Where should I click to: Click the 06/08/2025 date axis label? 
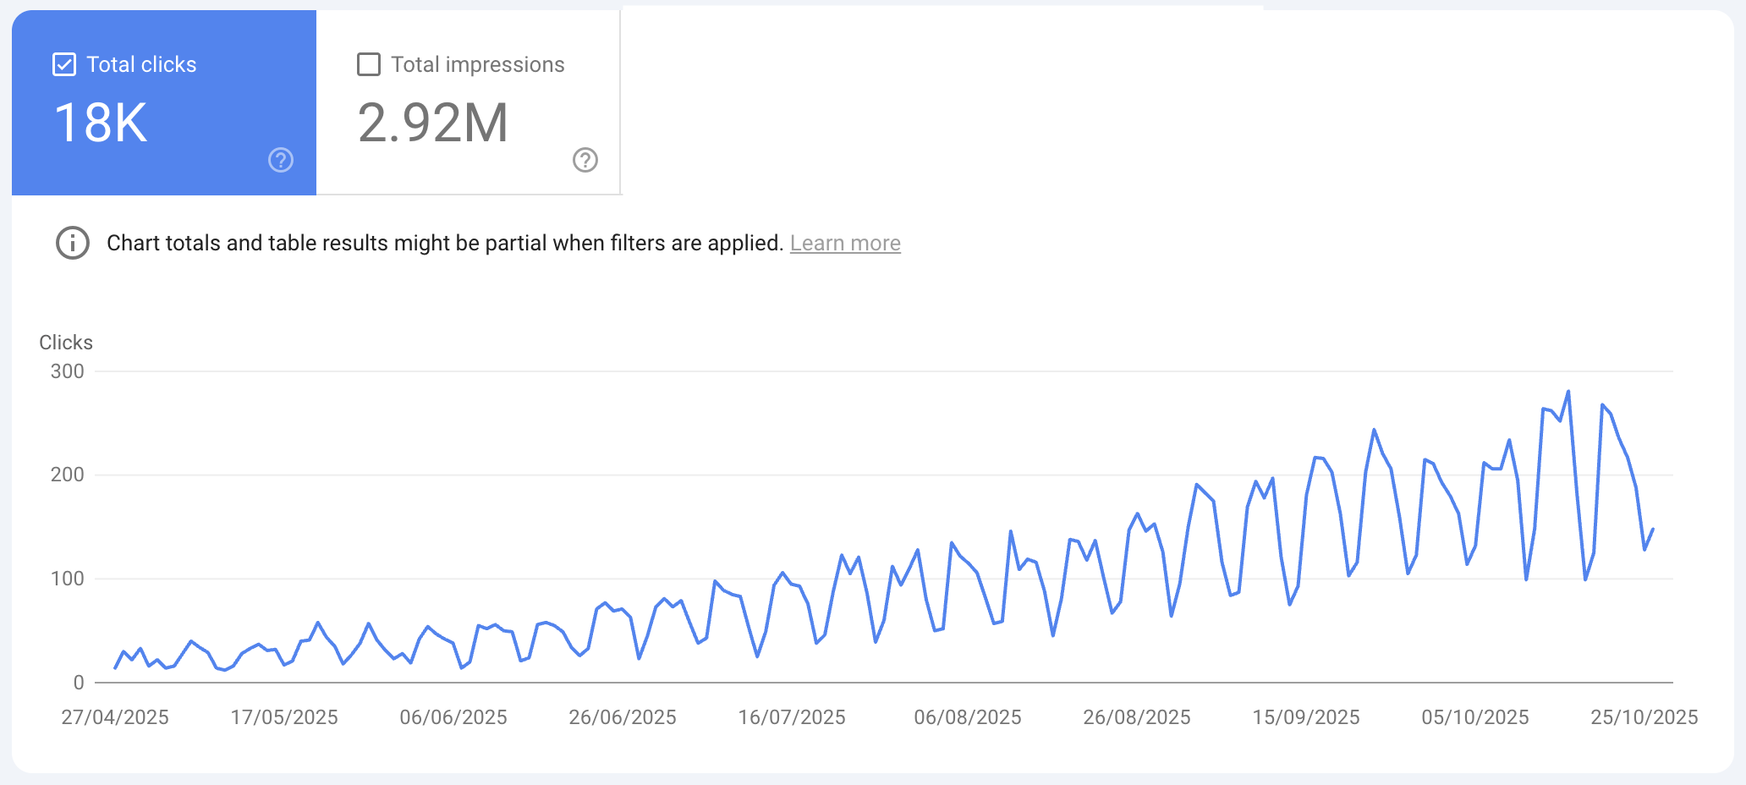[968, 717]
